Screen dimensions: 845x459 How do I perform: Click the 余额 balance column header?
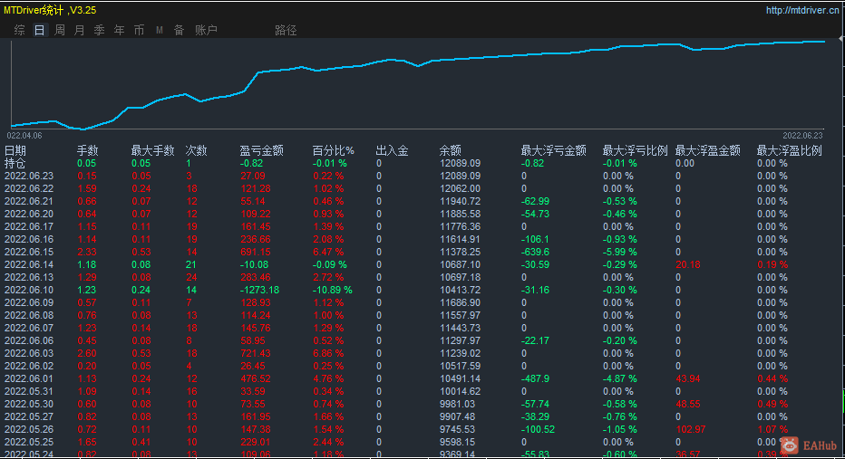[451, 150]
